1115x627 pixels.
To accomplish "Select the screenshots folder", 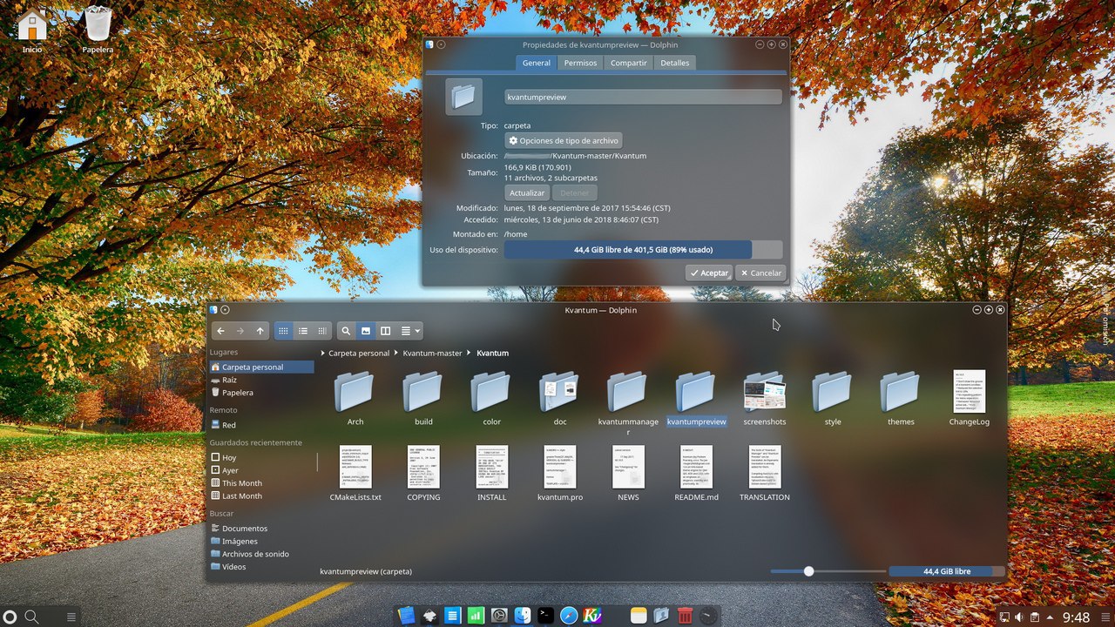I will pos(765,399).
